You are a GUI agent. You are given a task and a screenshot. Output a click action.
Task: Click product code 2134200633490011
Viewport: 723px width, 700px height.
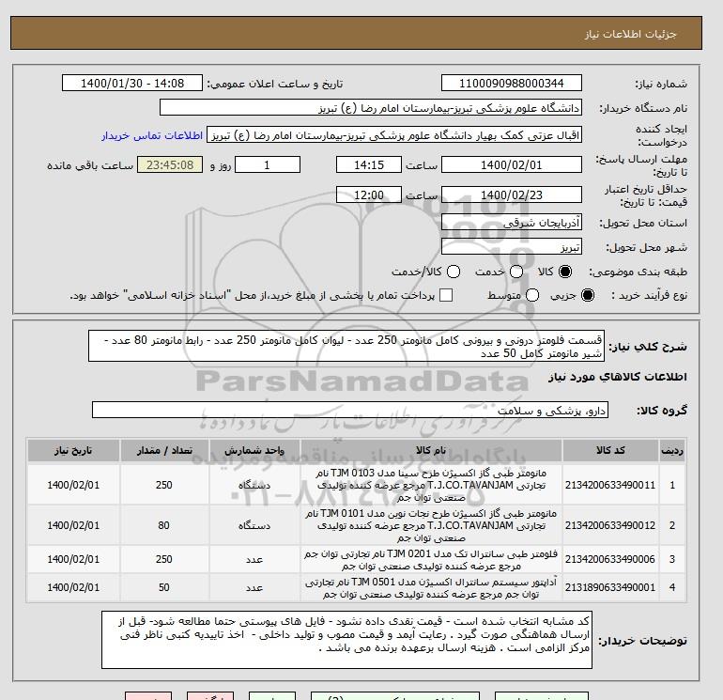point(610,485)
